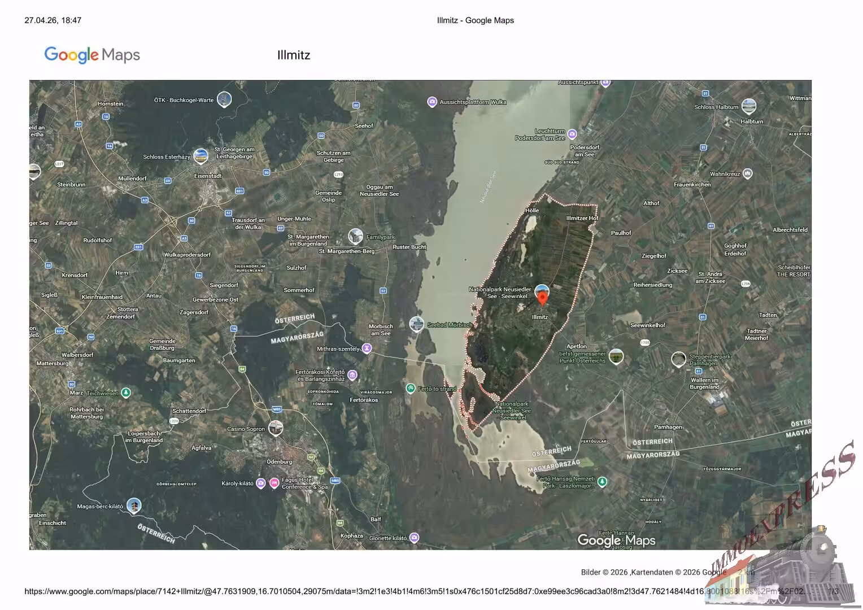This screenshot has height=610, width=863.
Task: Click the Siegendorf town label
Action: click(224, 285)
